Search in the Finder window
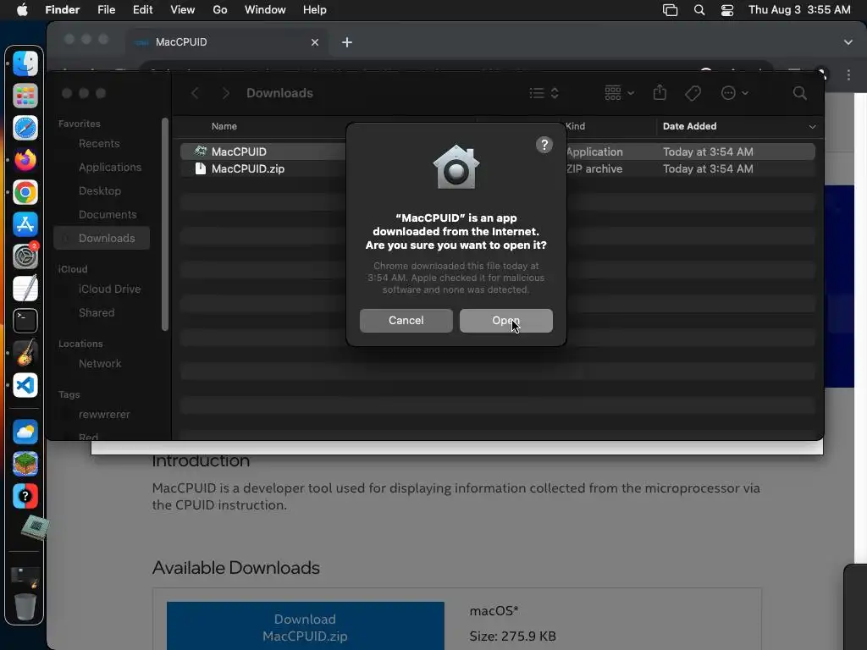 tap(799, 93)
